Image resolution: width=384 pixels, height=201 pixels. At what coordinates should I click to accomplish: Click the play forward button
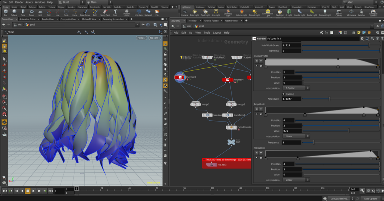click(x=33, y=191)
